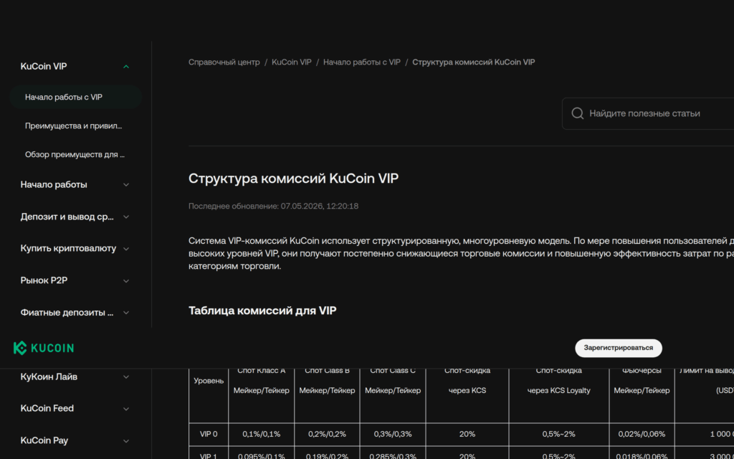Select Начало работы с VIP sidebar item

[x=75, y=97]
